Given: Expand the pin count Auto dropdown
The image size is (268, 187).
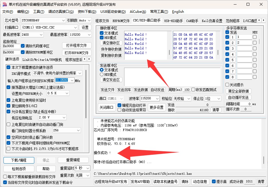Looking at the screenshot, I should pos(89,21).
